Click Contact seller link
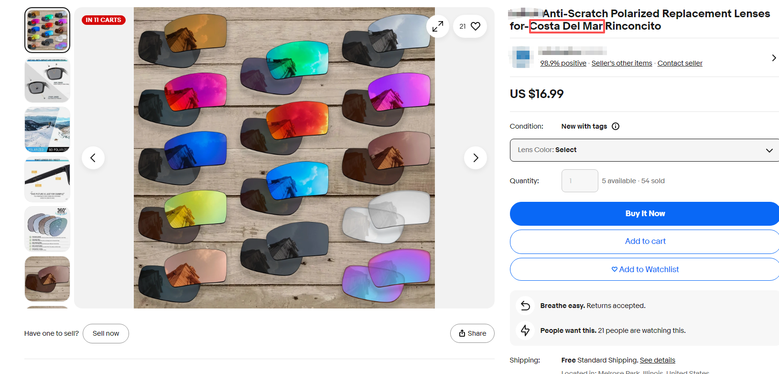 [x=680, y=63]
